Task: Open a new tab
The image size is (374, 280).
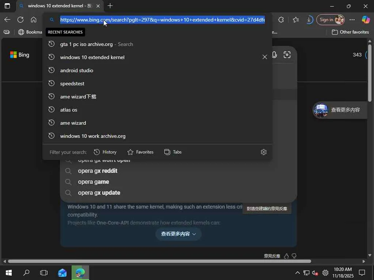Action: (110, 6)
